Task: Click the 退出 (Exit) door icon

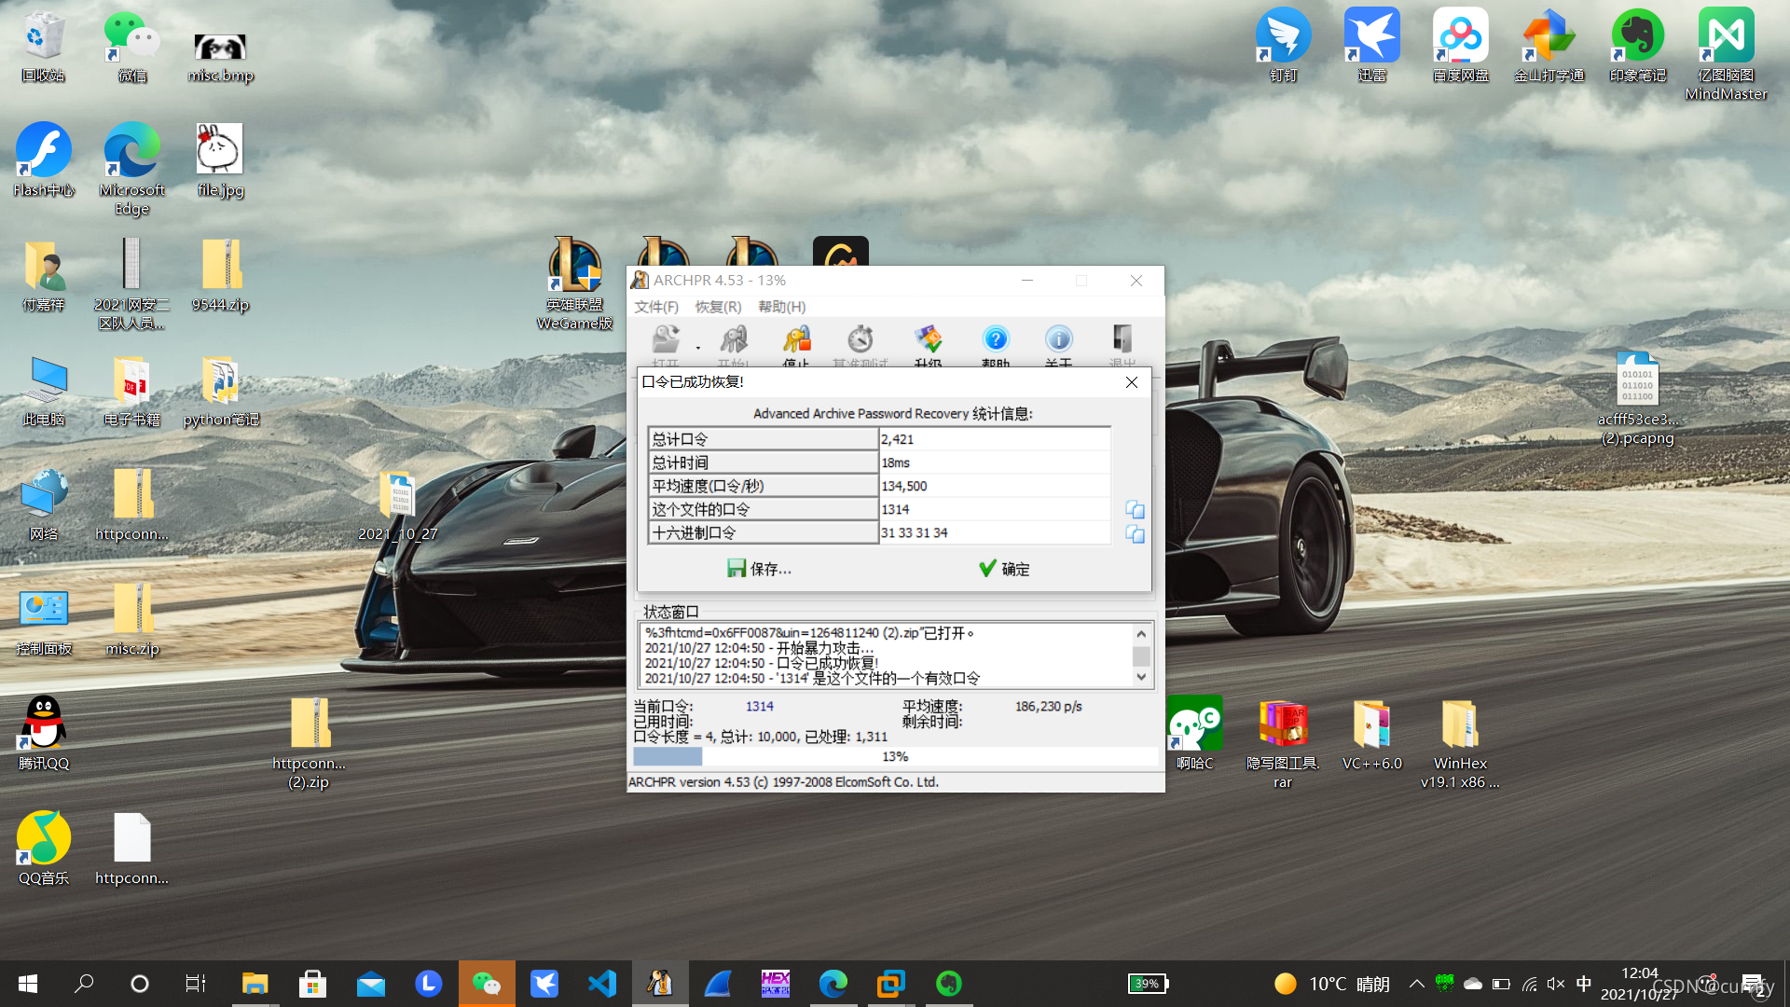Action: pyautogui.click(x=1122, y=340)
